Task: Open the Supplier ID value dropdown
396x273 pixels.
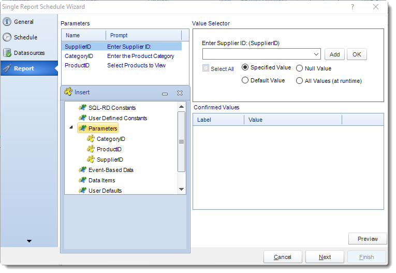Action: pyautogui.click(x=316, y=54)
